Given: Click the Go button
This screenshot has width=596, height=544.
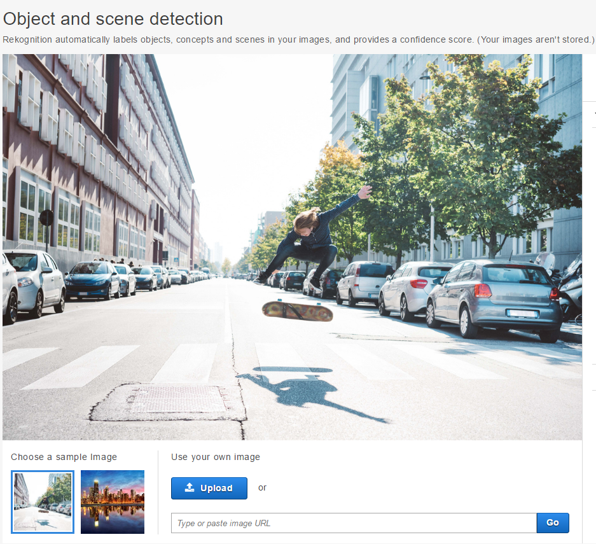Looking at the screenshot, I should click(x=553, y=523).
